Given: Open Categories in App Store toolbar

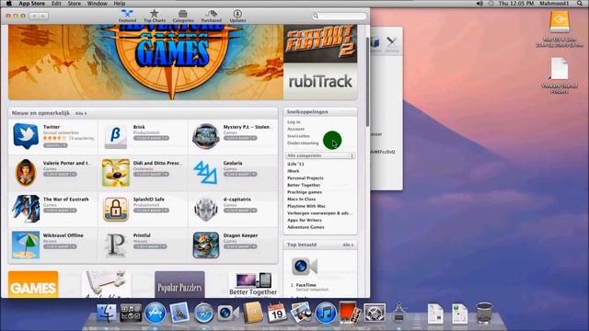Looking at the screenshot, I should point(183,16).
